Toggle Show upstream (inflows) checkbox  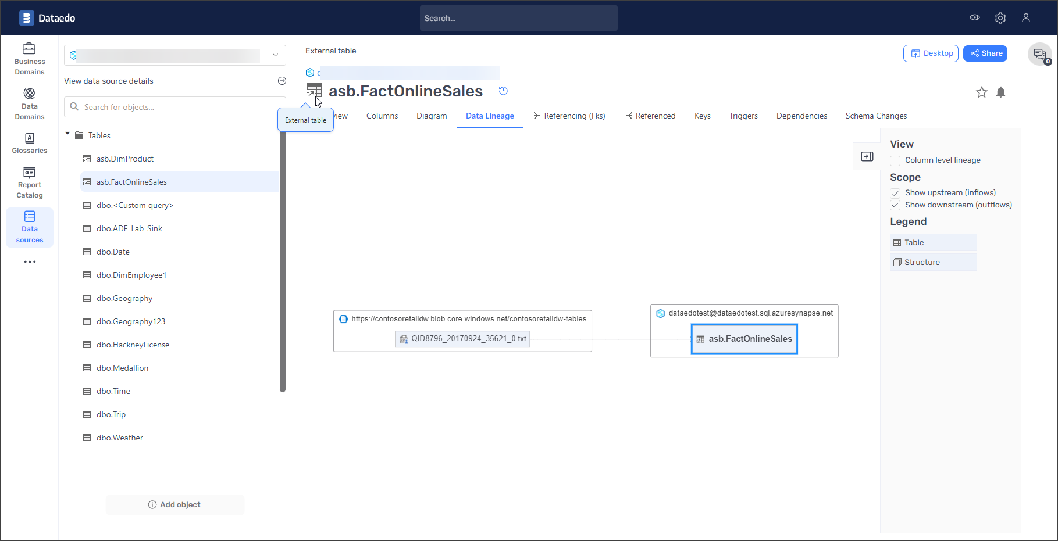point(895,193)
